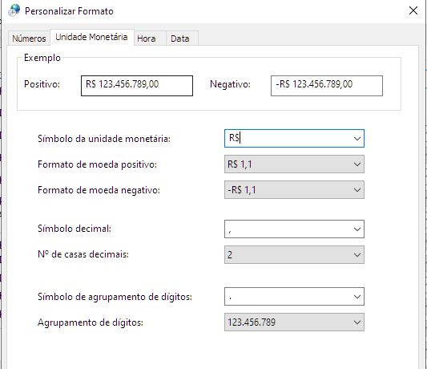Screen dimensions: 427x369
Task: Open the Formato de moeda negativo dropdown
Action: coord(294,190)
